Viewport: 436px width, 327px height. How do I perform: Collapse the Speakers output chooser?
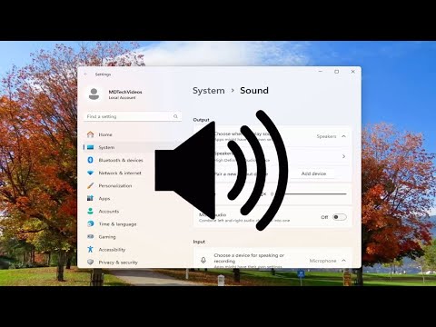pyautogui.click(x=343, y=136)
